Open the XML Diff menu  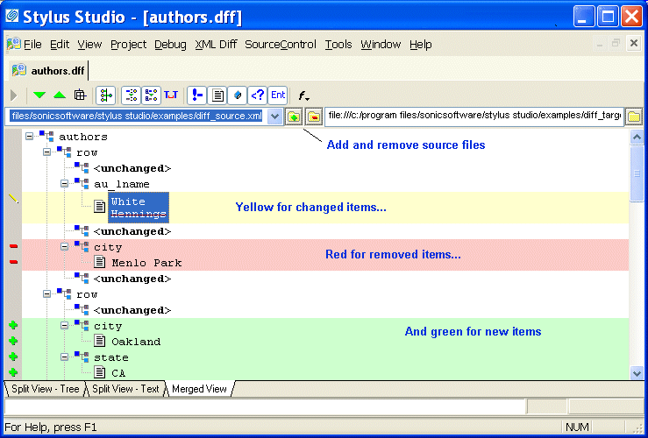215,45
